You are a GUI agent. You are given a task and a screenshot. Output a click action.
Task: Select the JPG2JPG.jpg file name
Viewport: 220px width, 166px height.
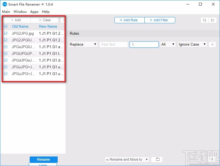23,33
